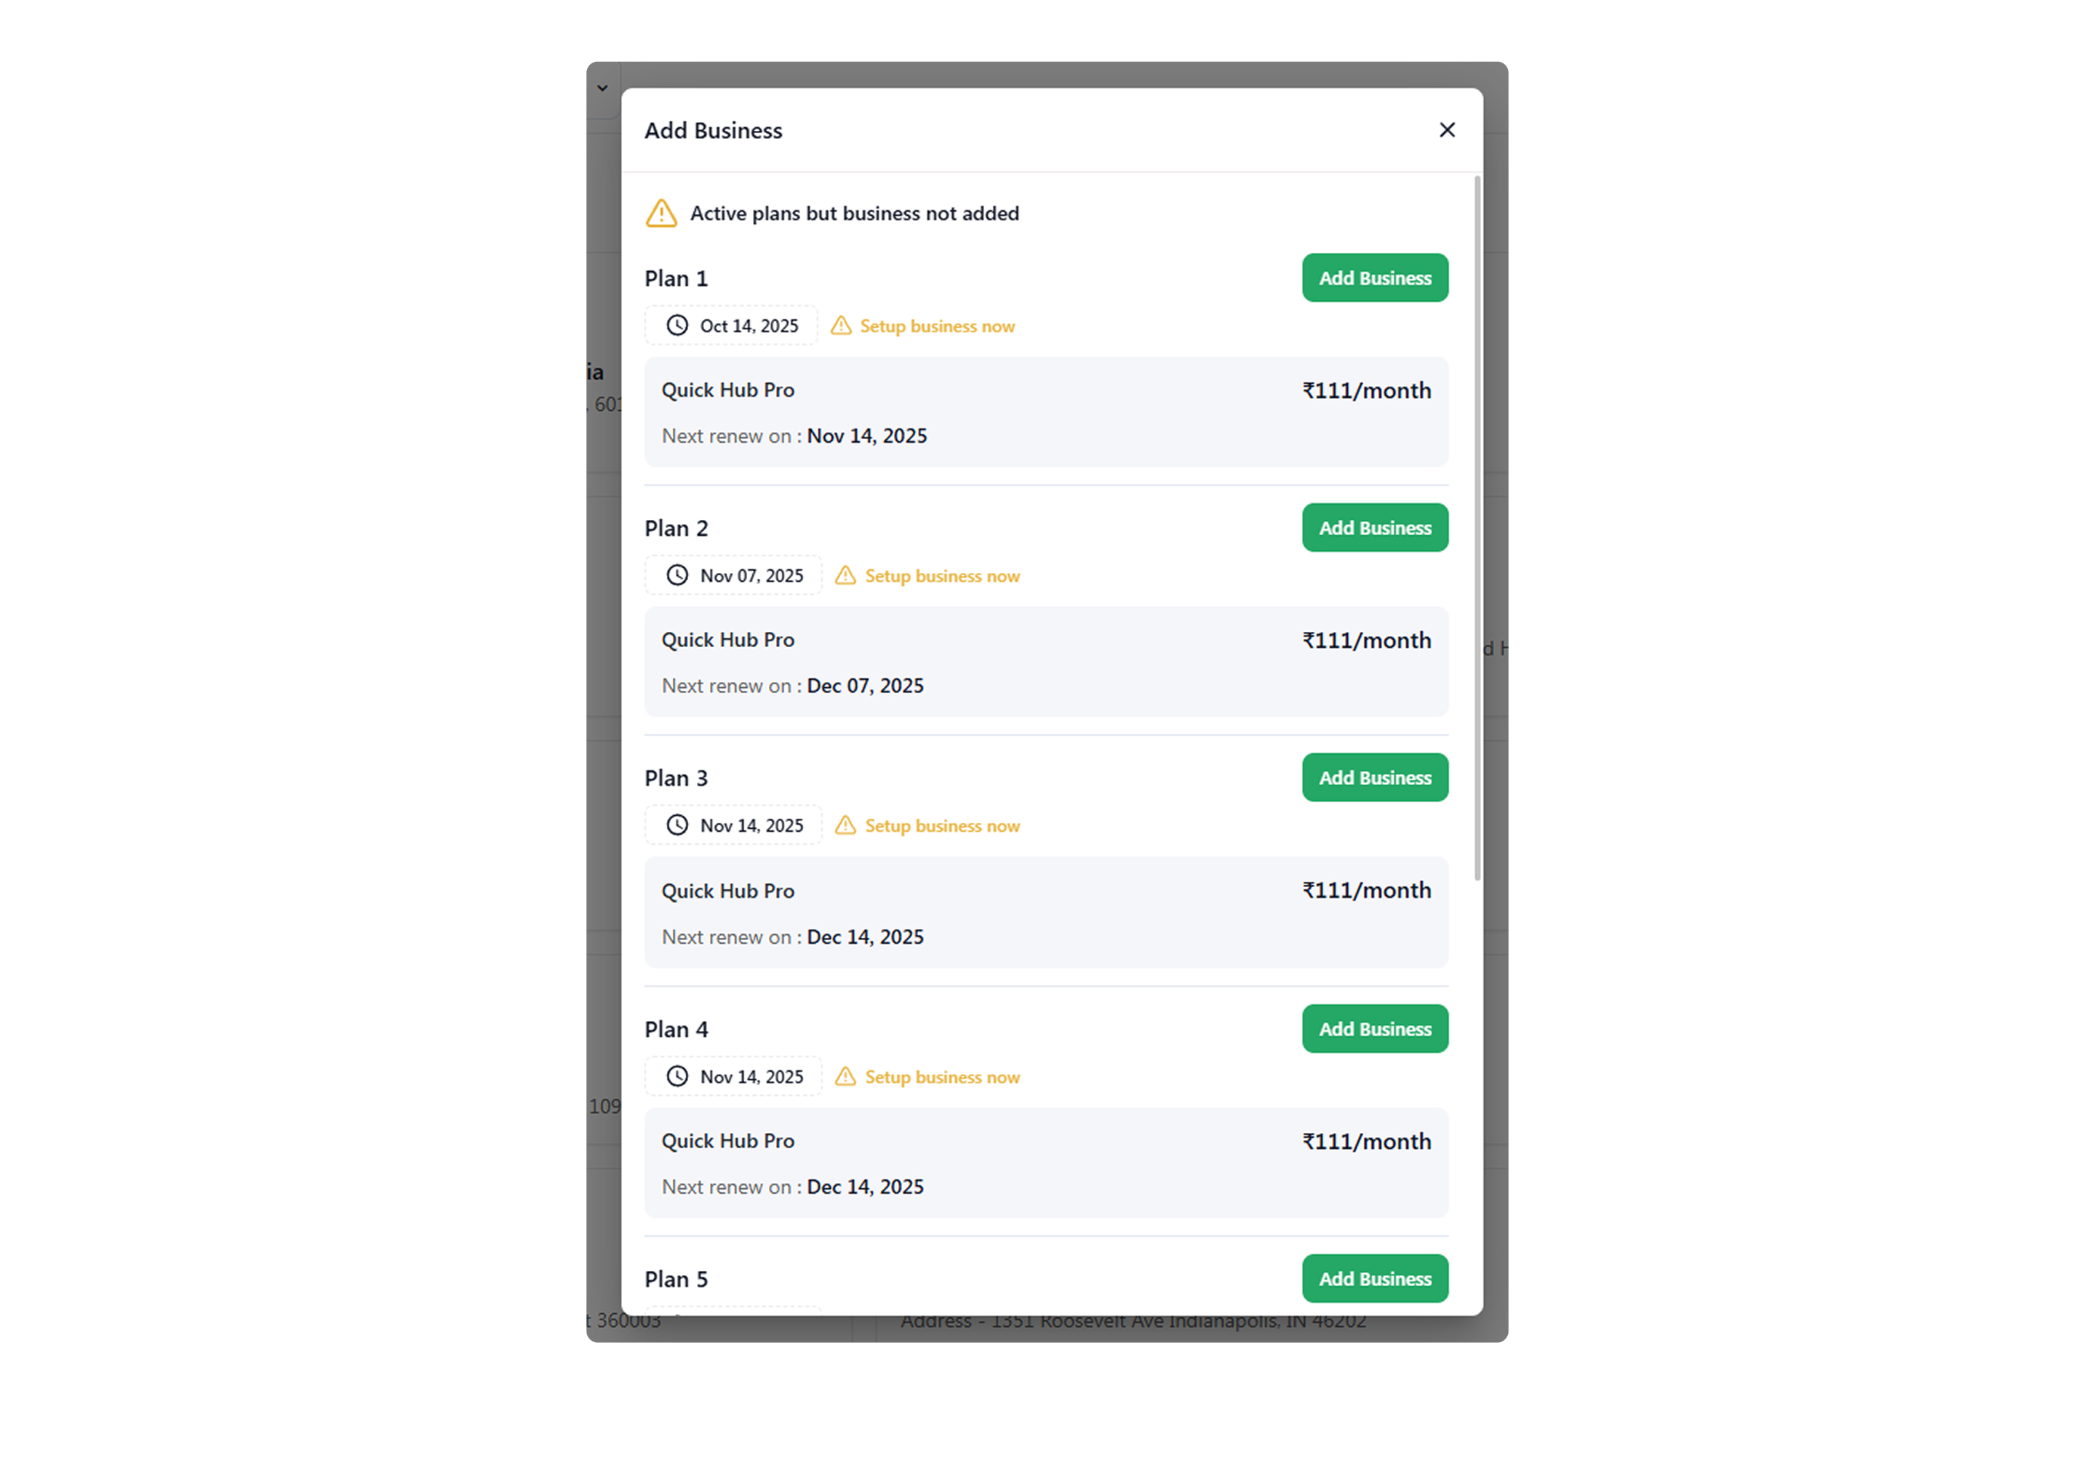Click Plan 3 Setup business now warning icon

click(x=846, y=825)
